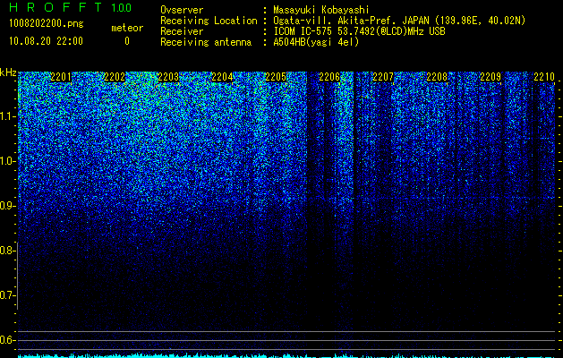Click the meteor count value 0
Image resolution: width=563 pixels, height=358 pixels.
pos(127,41)
